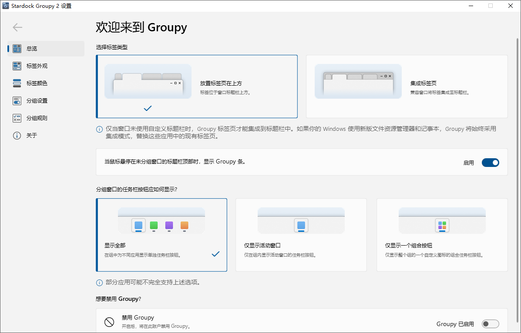
Task: Click the 启用 label beside hover switch
Action: (x=468, y=163)
